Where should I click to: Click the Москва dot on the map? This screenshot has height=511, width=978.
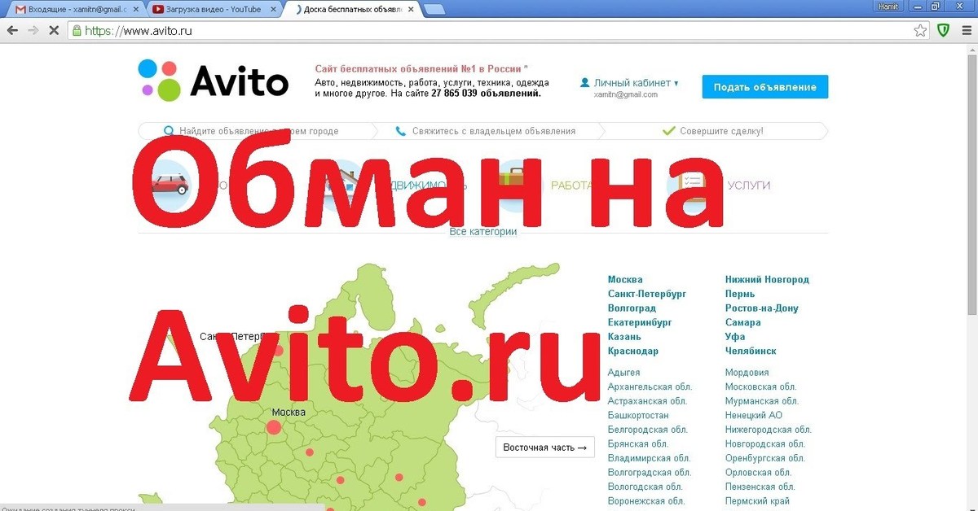[274, 426]
